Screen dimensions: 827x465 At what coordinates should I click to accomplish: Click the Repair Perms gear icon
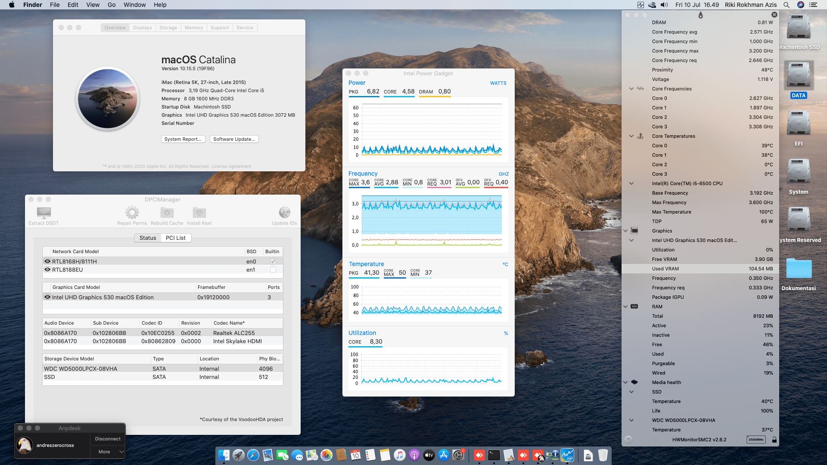coord(132,213)
